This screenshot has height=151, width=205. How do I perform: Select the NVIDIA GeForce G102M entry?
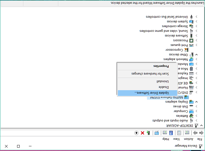tap(167, 97)
